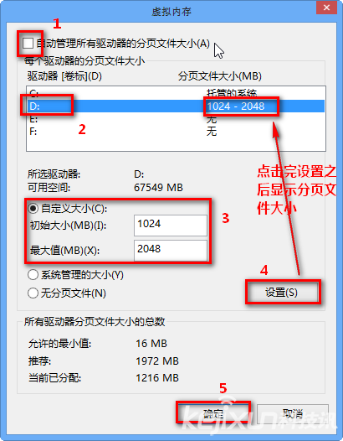
Task: Focus the 最大值(MB) input field
Action: [171, 250]
